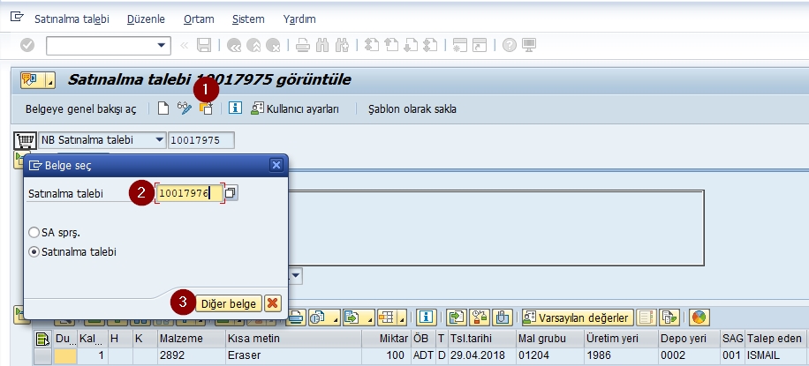
Task: Click the binoculars find icon
Action: 321,45
